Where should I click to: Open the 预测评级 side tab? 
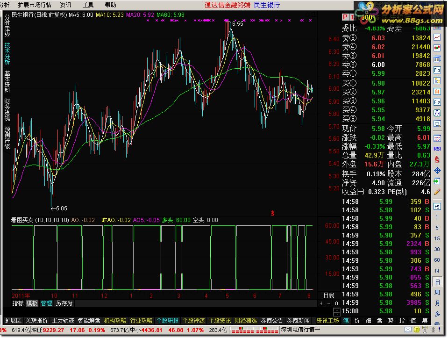pyautogui.click(x=7, y=137)
